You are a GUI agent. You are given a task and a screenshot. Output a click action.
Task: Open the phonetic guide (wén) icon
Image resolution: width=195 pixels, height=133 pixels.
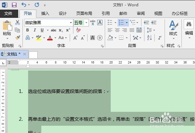click(x=93, y=22)
